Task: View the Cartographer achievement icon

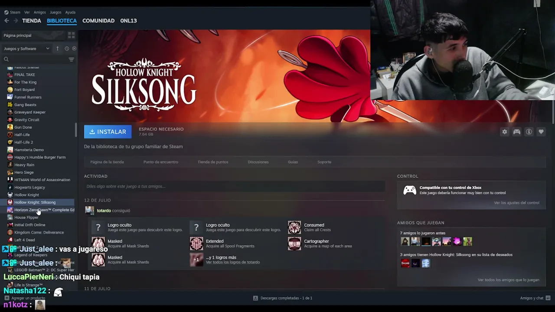Action: pyautogui.click(x=294, y=244)
